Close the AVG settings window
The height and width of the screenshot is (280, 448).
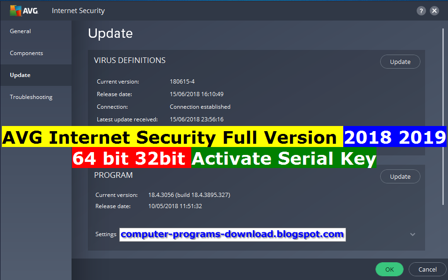[434, 11]
